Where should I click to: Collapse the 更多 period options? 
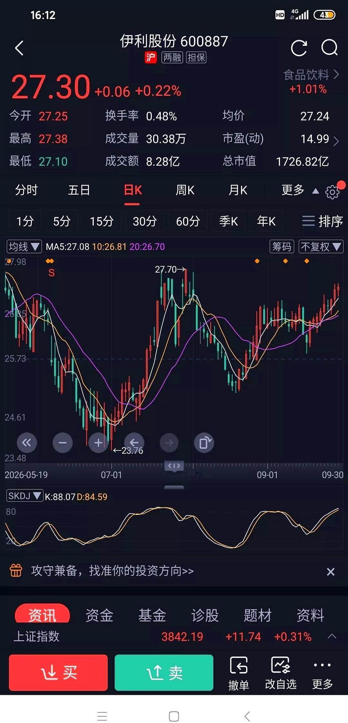(x=300, y=190)
